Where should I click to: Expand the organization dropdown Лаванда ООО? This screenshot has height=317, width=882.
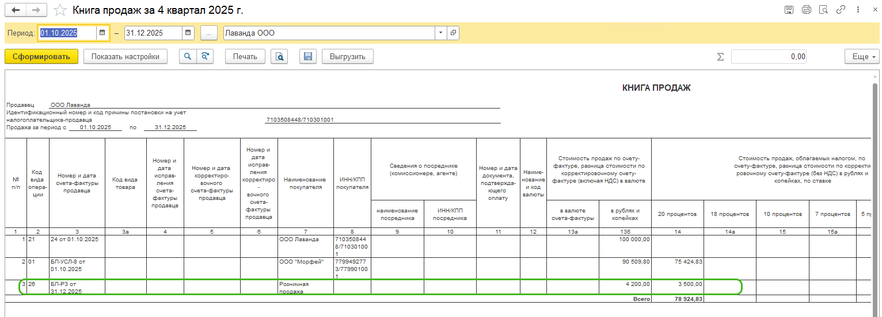pos(441,33)
